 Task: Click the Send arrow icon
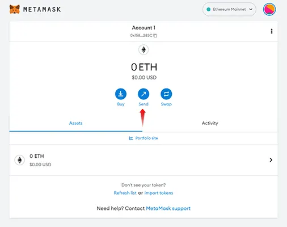[143, 94]
